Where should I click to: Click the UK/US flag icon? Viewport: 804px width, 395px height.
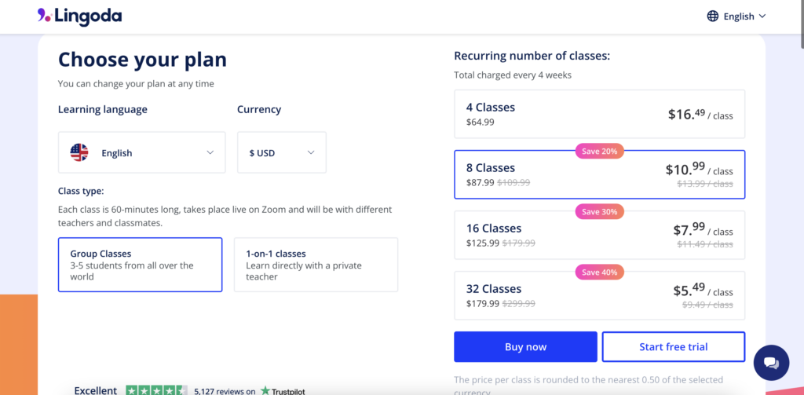click(x=79, y=152)
